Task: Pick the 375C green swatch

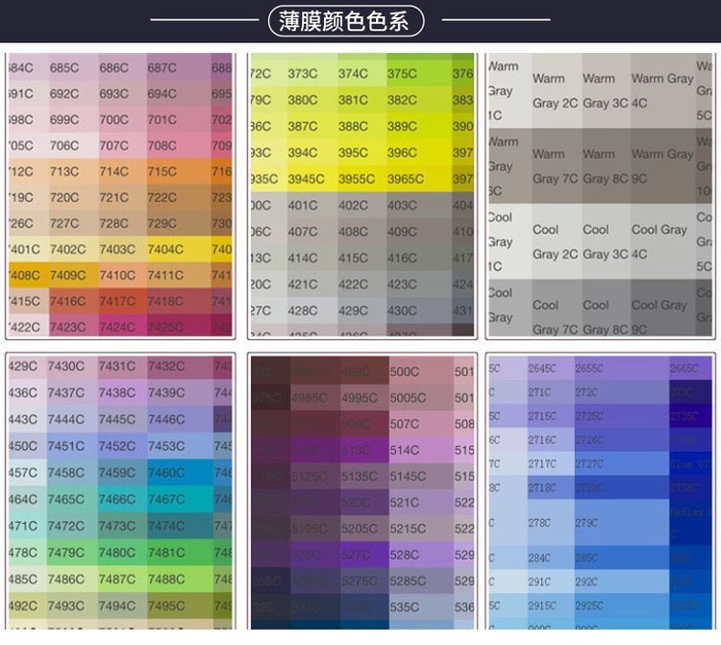Action: [x=403, y=74]
